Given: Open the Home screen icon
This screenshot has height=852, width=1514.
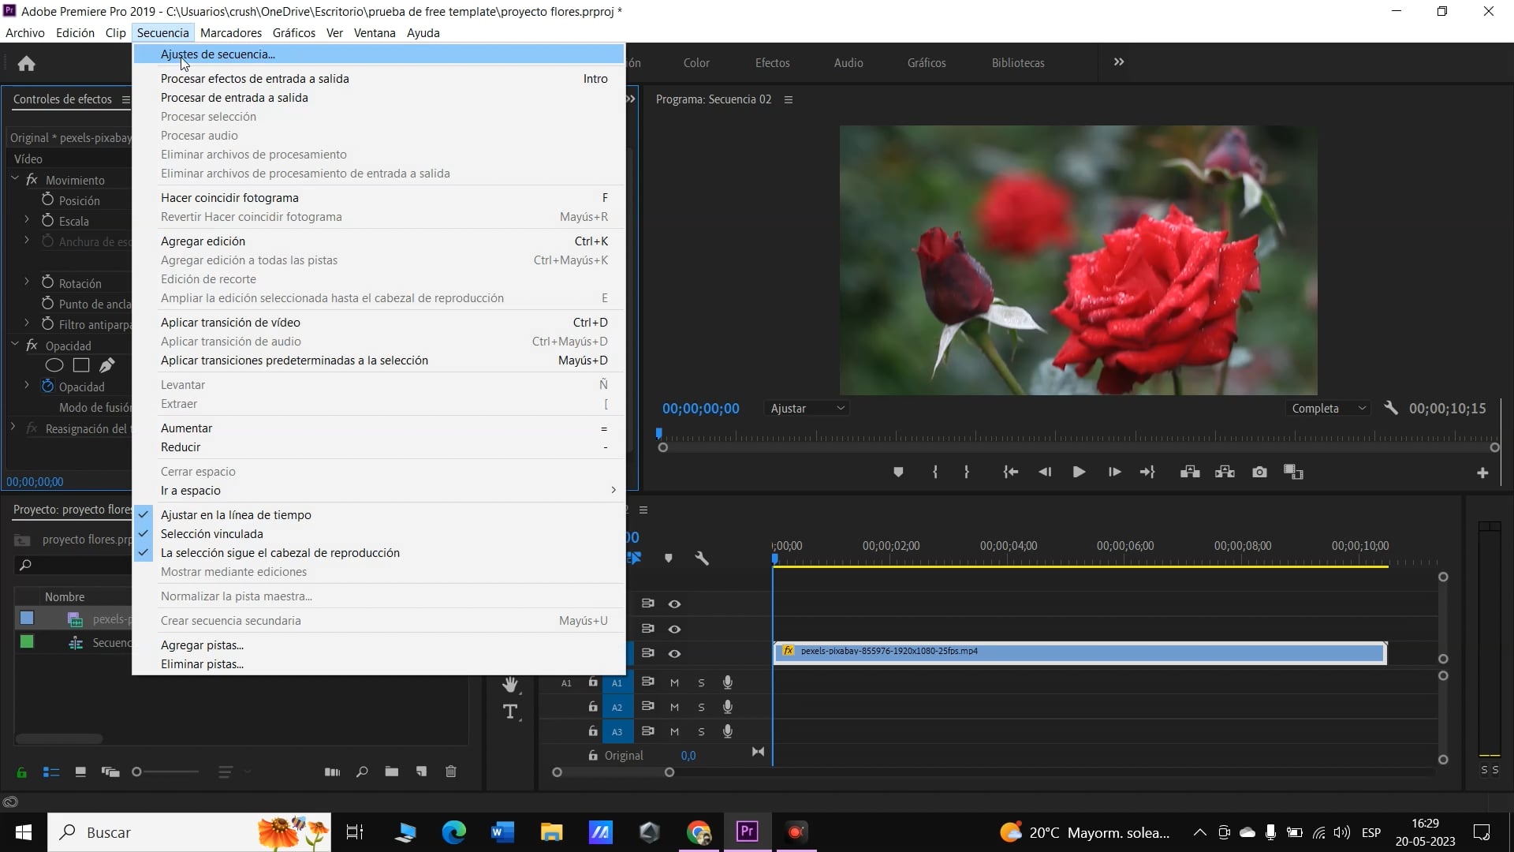Looking at the screenshot, I should [26, 63].
